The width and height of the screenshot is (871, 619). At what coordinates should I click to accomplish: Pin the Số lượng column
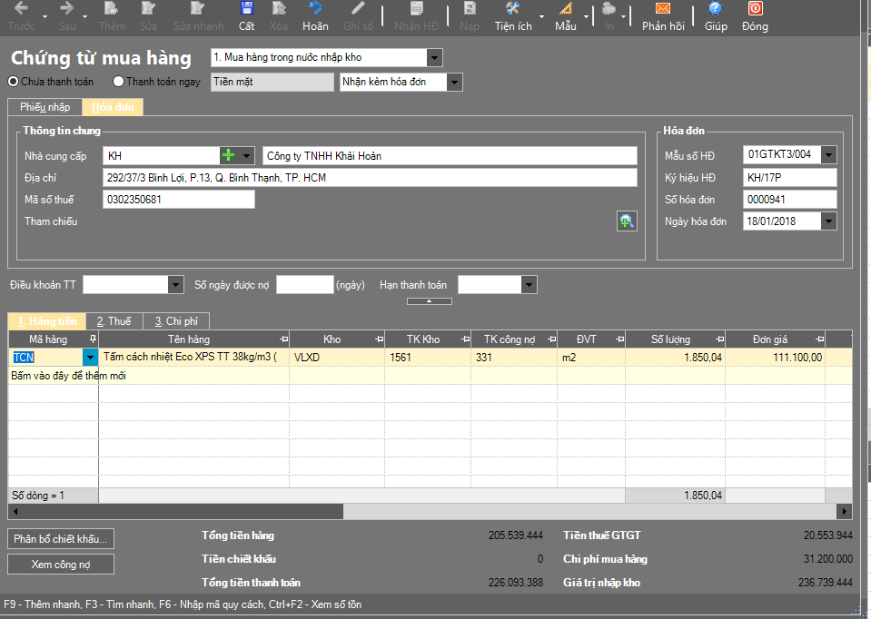click(720, 339)
